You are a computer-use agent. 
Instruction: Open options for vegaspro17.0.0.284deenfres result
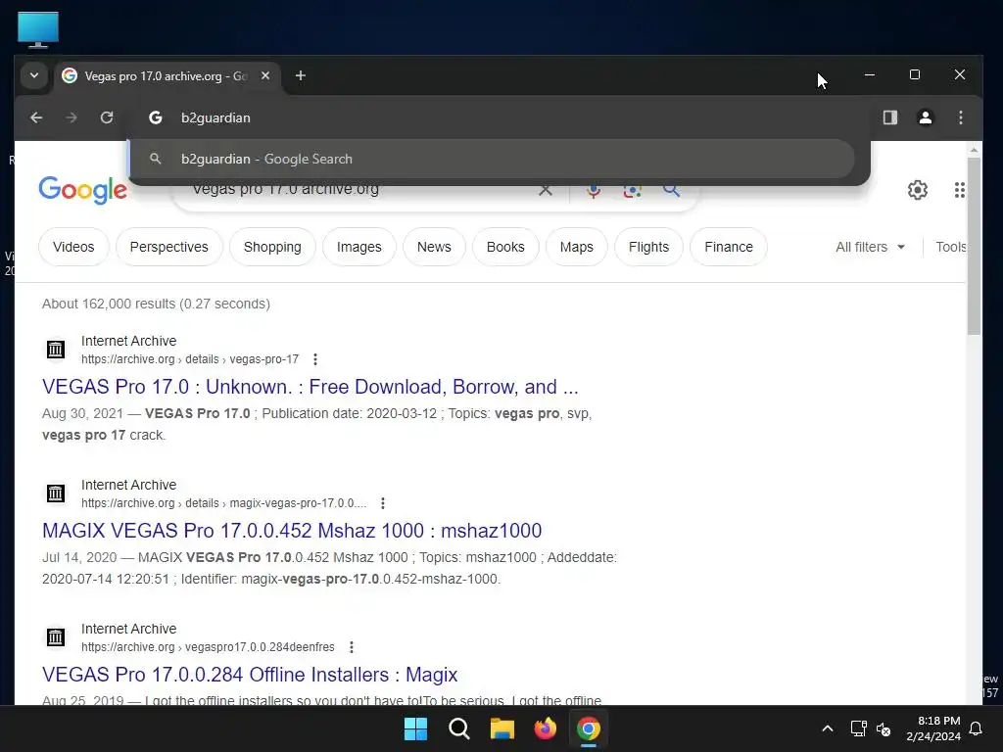tap(352, 647)
